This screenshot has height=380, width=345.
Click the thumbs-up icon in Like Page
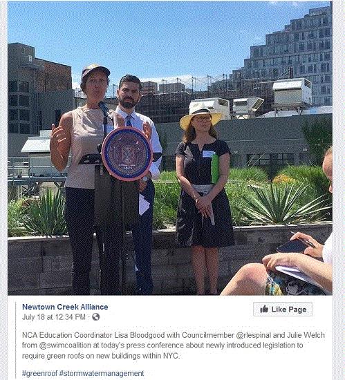click(264, 309)
